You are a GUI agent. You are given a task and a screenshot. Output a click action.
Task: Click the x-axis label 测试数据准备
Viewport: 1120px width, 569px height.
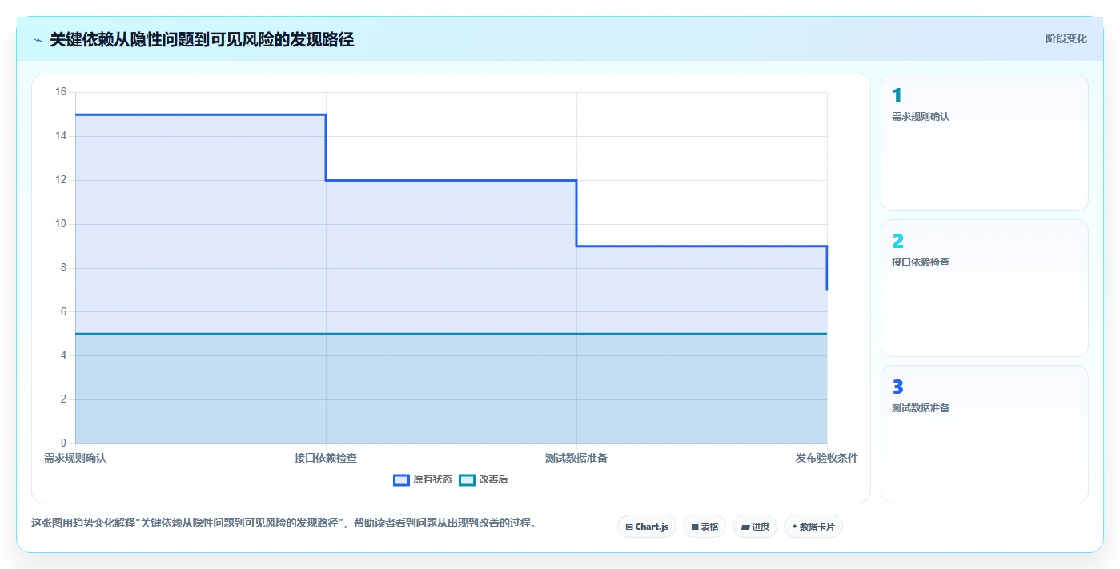point(576,458)
